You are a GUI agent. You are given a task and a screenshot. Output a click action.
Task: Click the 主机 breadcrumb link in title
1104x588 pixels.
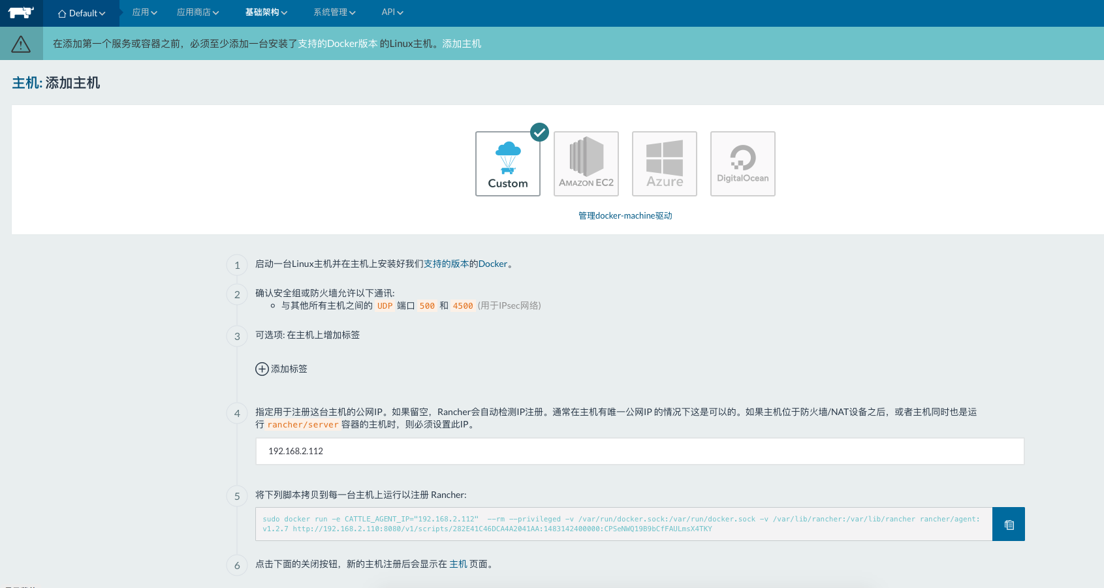[x=25, y=83]
